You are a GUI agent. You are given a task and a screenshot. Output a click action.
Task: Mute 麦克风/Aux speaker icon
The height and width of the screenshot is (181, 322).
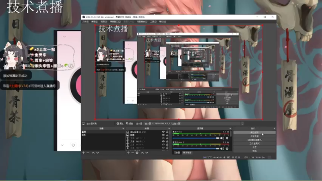tap(222, 138)
